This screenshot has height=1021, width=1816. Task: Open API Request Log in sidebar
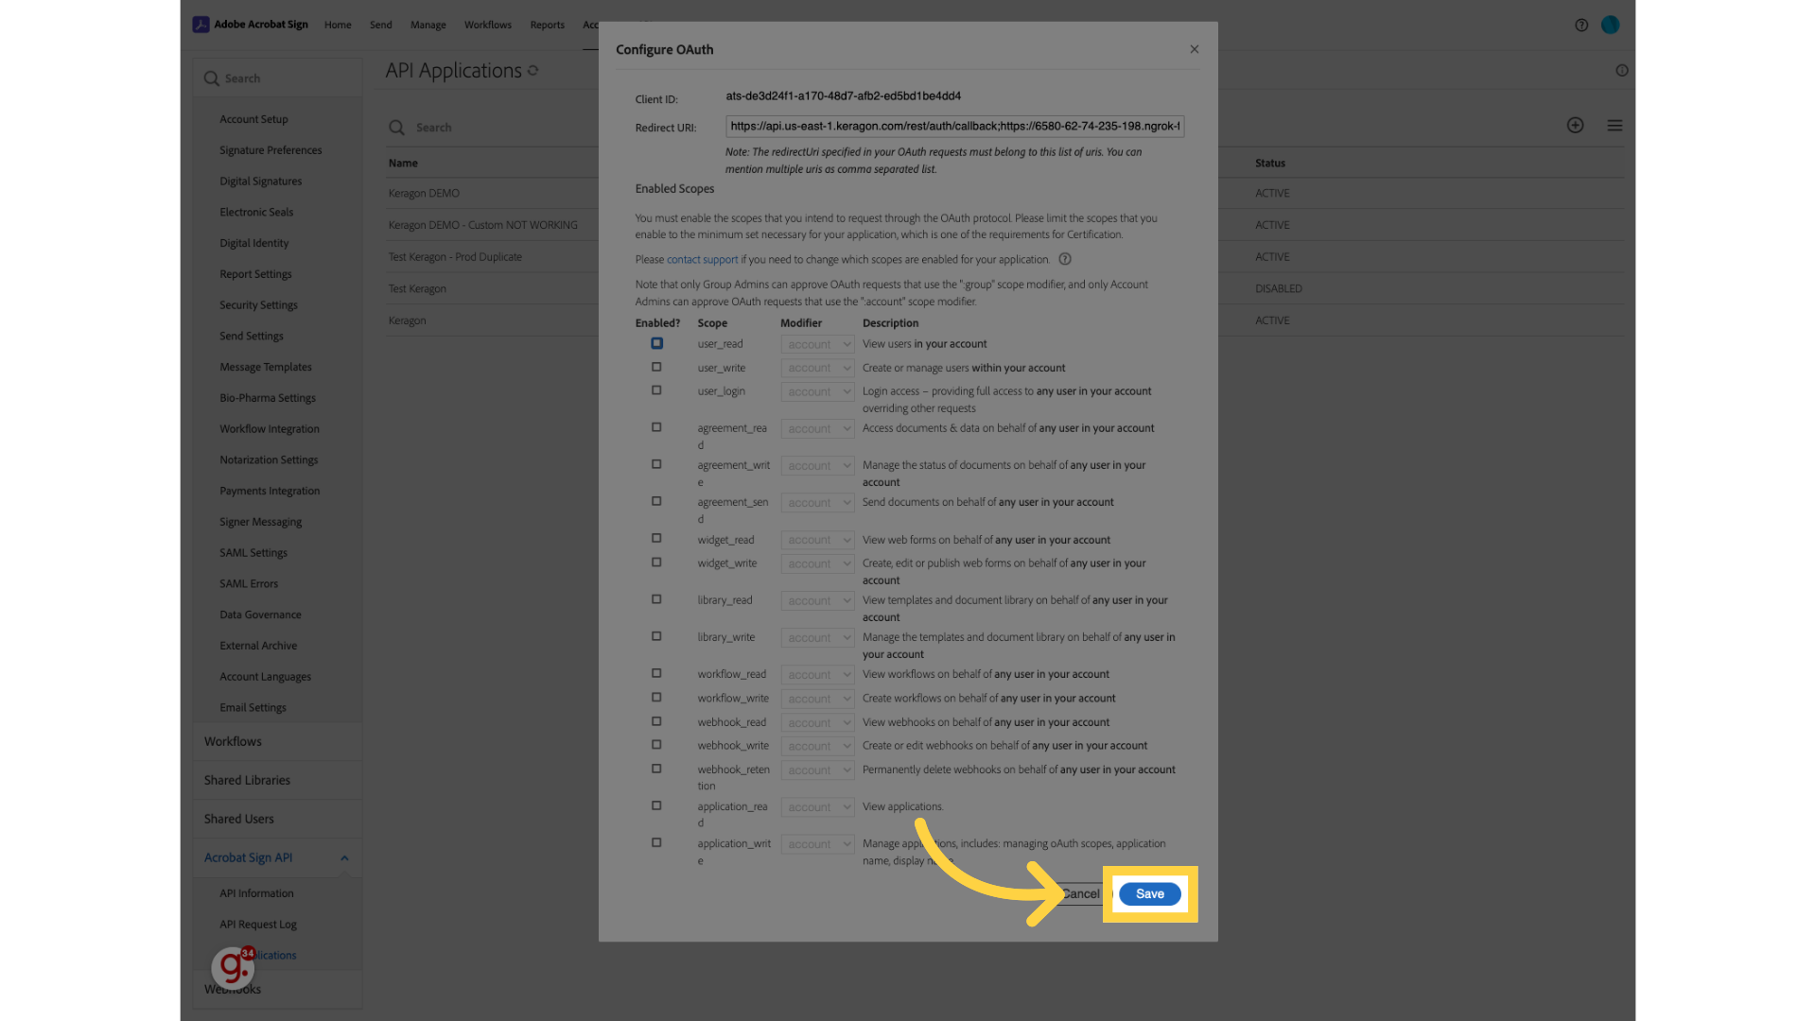click(x=258, y=925)
